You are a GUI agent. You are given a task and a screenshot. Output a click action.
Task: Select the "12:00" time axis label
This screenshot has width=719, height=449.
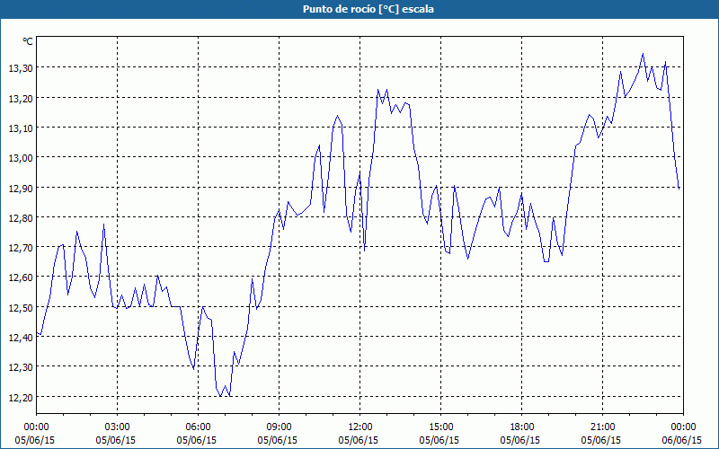360,427
